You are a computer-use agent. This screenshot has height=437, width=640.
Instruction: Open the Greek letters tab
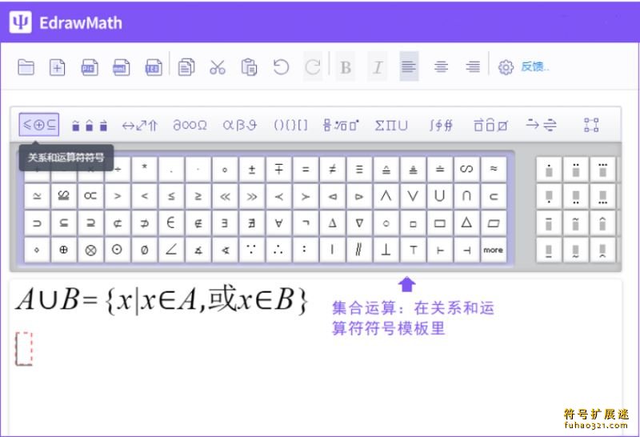pos(240,126)
